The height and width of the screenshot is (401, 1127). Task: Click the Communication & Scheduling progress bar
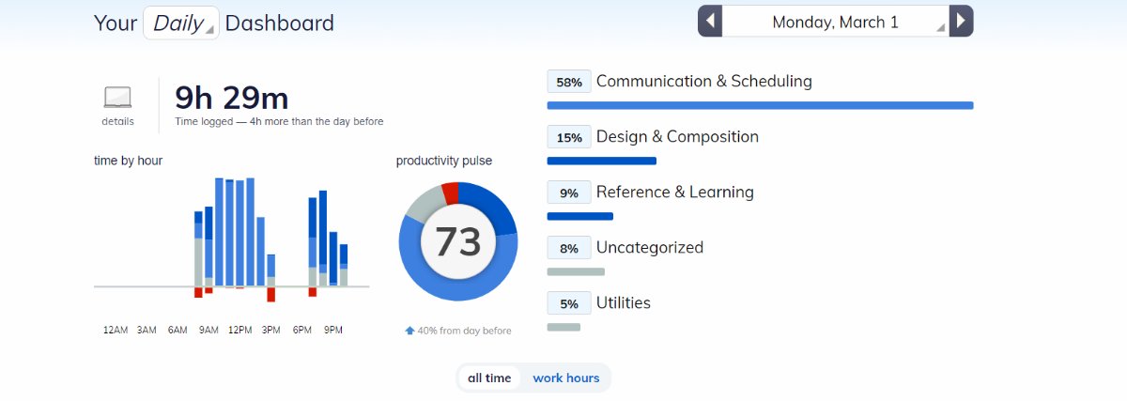pyautogui.click(x=760, y=105)
